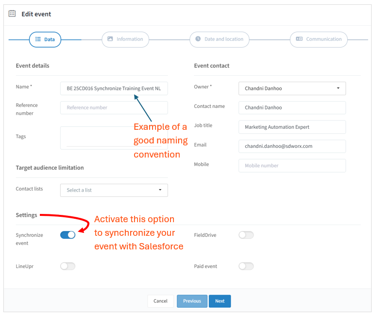This screenshot has height=316, width=375.
Task: Turn off the Synchronize event toggle
Action: tap(68, 235)
